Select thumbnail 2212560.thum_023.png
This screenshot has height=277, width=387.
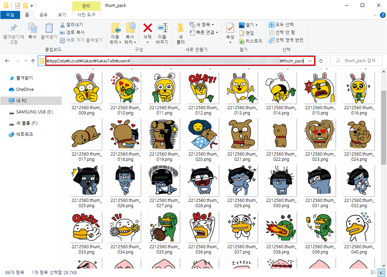coord(320,140)
